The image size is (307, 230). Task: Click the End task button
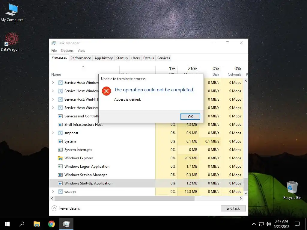(x=233, y=208)
